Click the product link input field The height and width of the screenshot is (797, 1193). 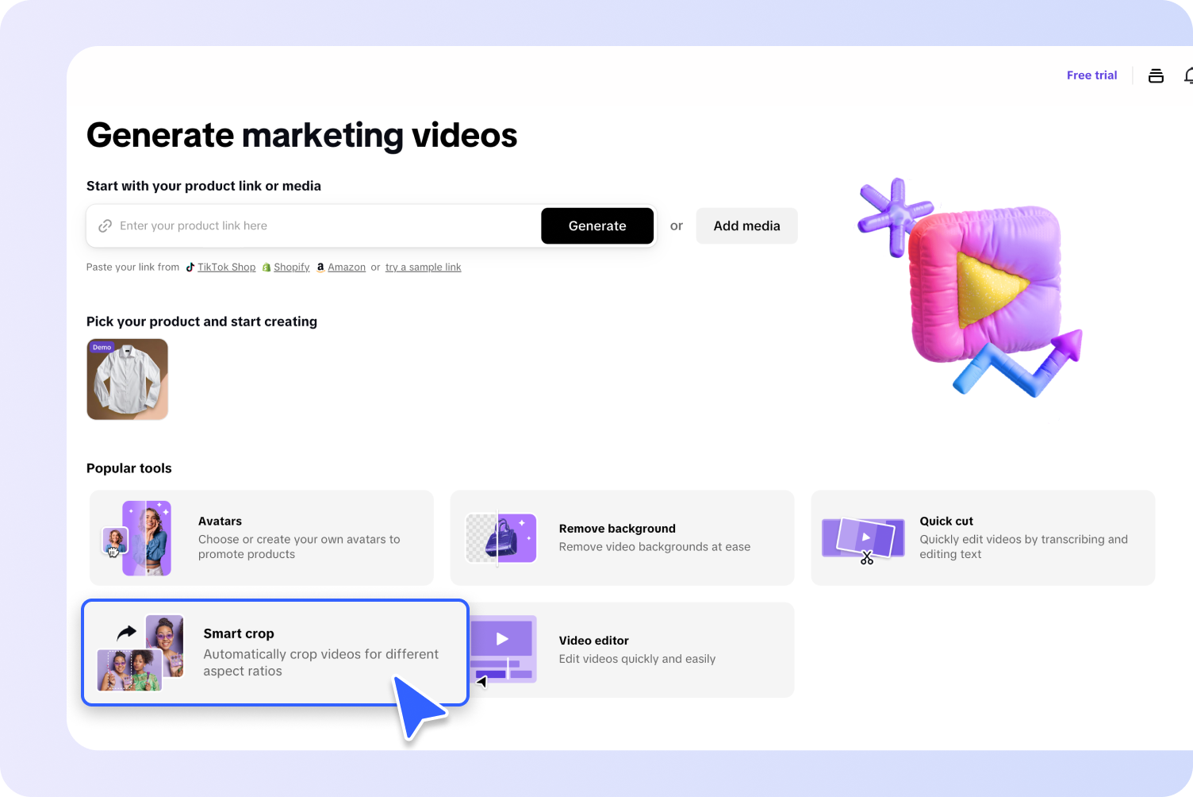[x=317, y=225]
